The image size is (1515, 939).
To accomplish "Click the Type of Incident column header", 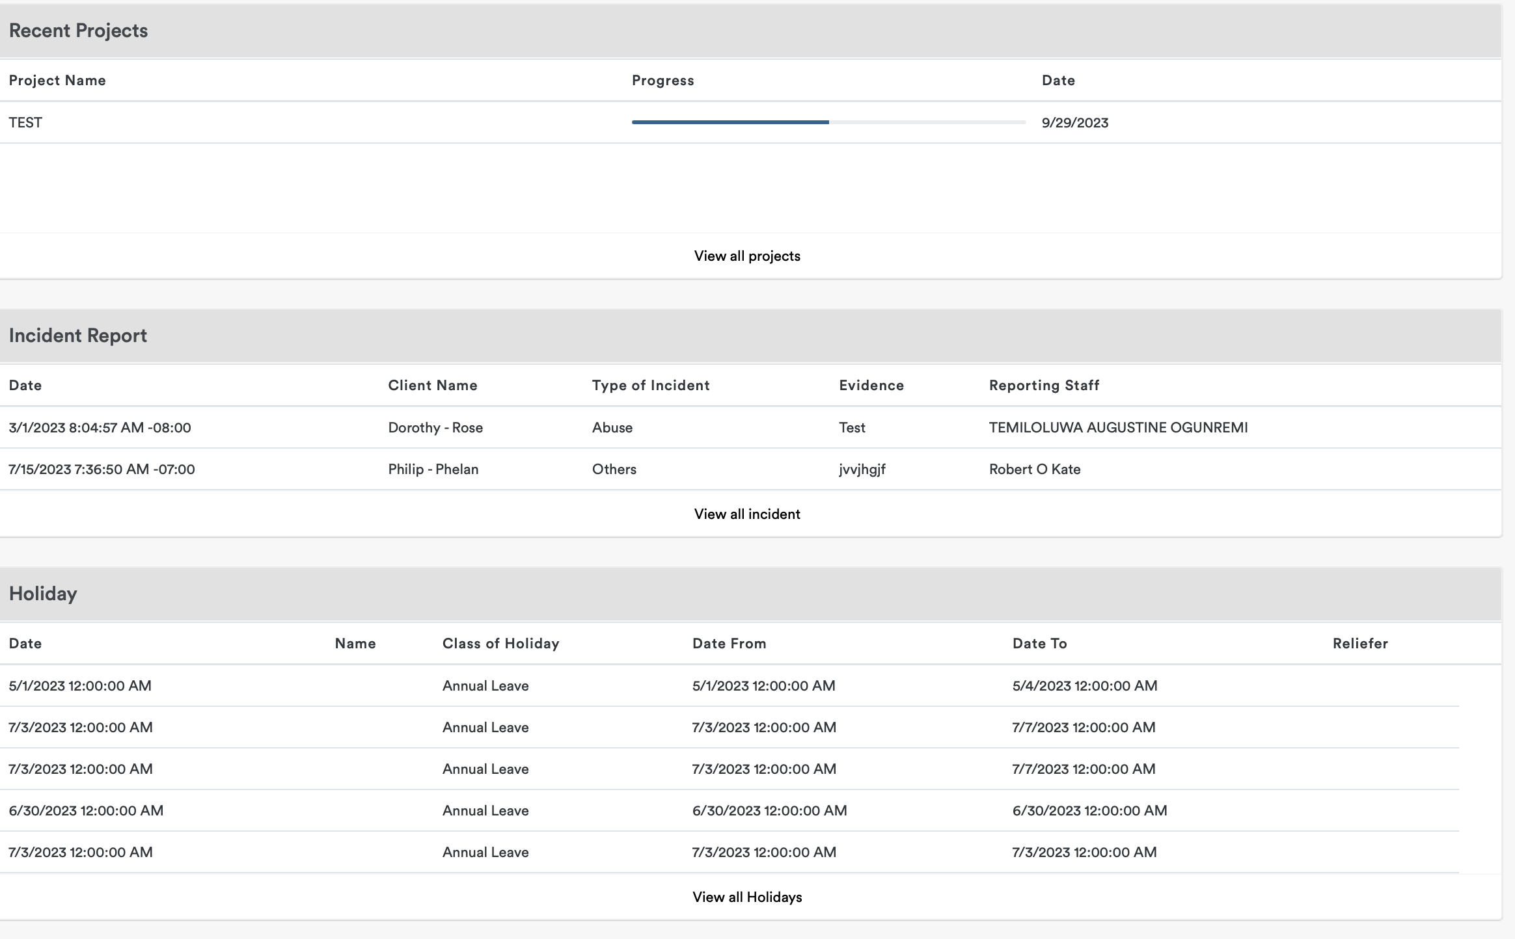I will point(650,386).
